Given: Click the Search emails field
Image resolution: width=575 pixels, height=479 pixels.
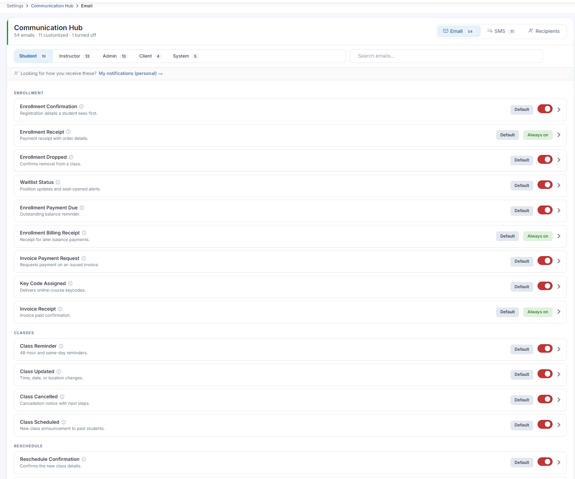Looking at the screenshot, I should click(x=446, y=56).
